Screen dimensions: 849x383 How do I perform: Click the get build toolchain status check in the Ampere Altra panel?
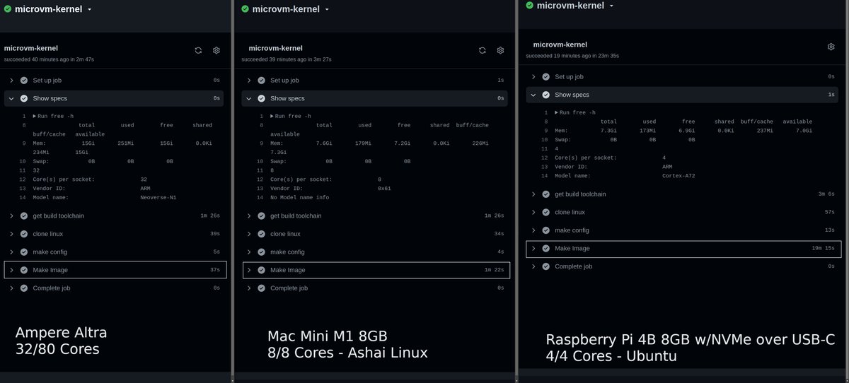coord(24,216)
